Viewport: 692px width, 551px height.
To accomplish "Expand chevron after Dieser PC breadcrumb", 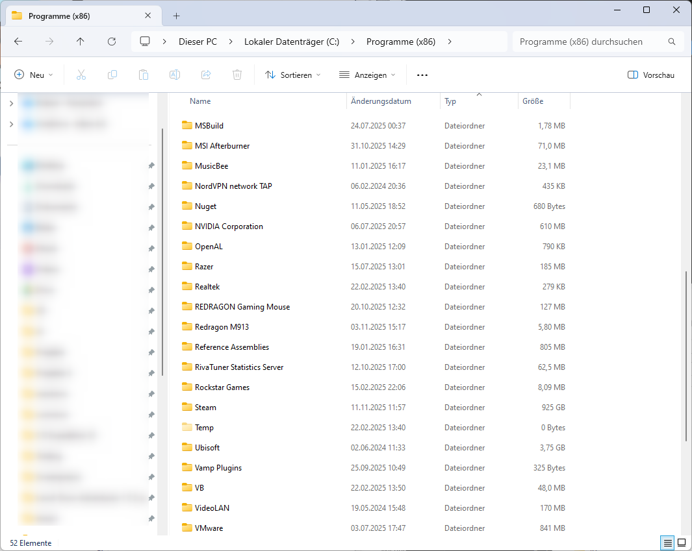I will click(x=231, y=42).
